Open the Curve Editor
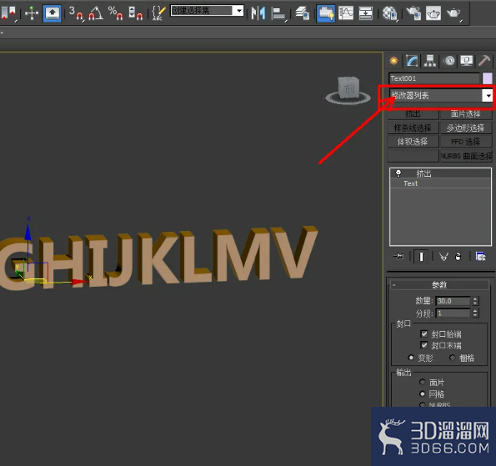This screenshot has height=466, width=496. 346,13
